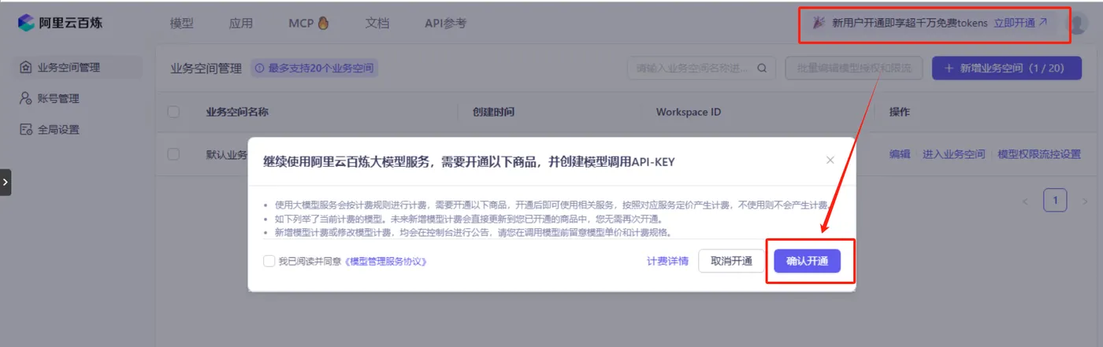Select 全局设置 in the sidebar
The height and width of the screenshot is (347, 1103).
[x=76, y=129]
